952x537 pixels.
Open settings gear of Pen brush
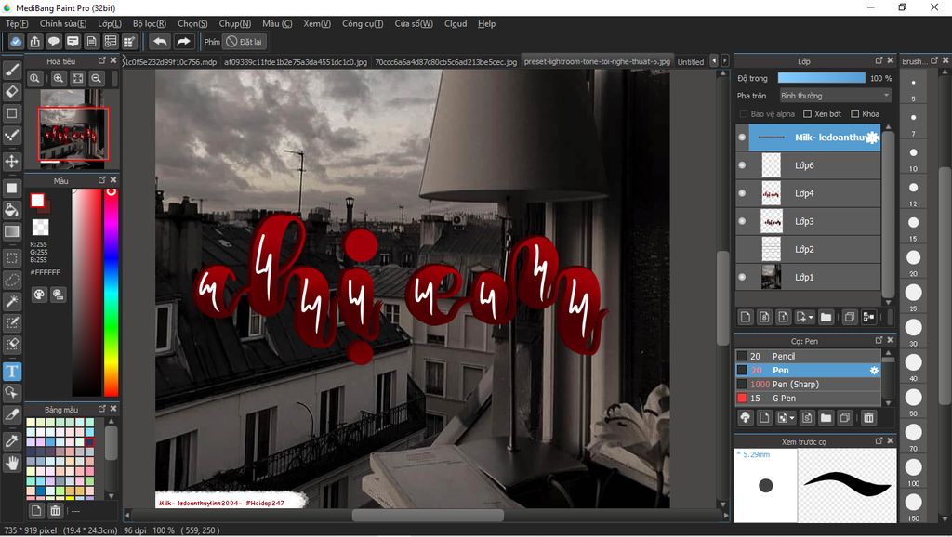(x=874, y=370)
